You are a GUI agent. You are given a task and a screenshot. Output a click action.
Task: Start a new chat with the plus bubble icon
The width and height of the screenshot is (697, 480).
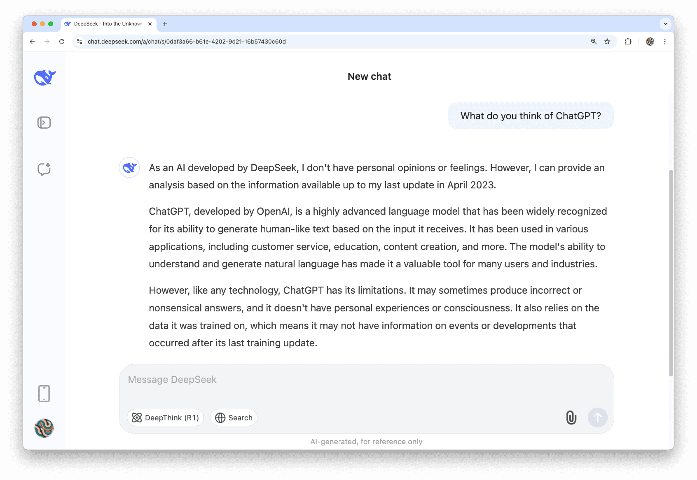coord(44,169)
